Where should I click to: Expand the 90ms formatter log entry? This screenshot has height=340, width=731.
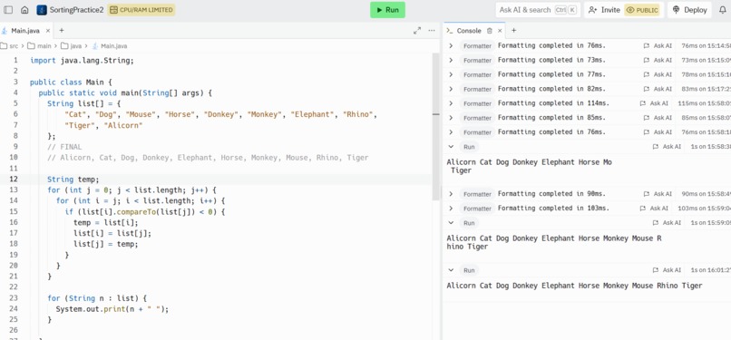(x=451, y=194)
